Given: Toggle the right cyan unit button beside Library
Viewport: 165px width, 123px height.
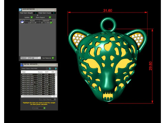Looking at the screenshot, I should click(x=56, y=69).
